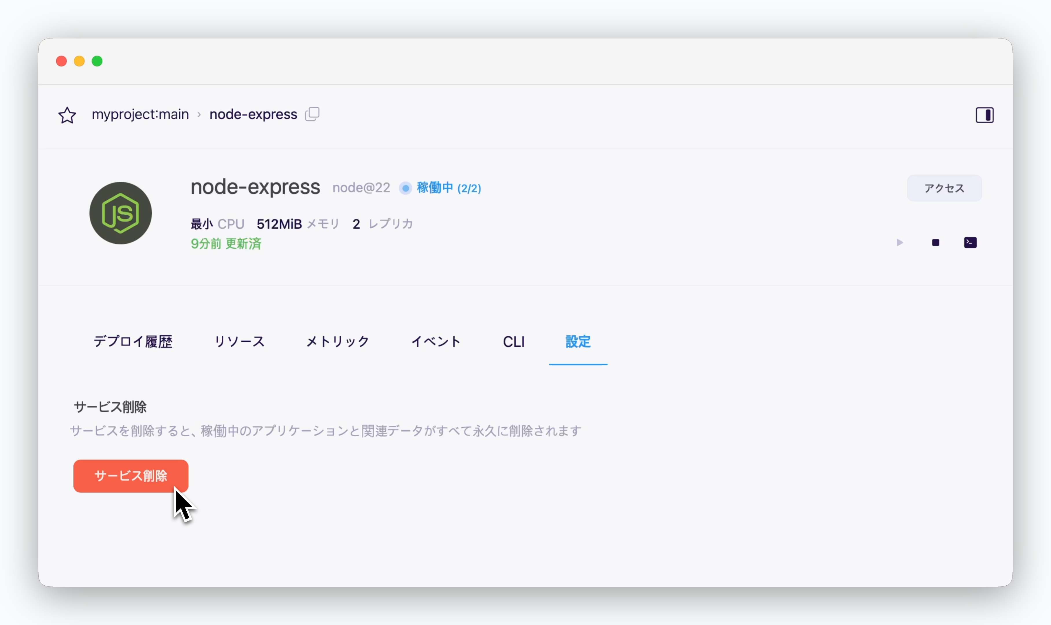1051x625 pixels.
Task: Switch to the リソース tab
Action: click(x=240, y=341)
